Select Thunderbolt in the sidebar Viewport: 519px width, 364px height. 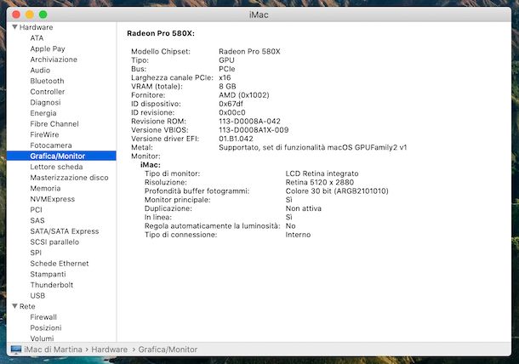click(x=52, y=285)
